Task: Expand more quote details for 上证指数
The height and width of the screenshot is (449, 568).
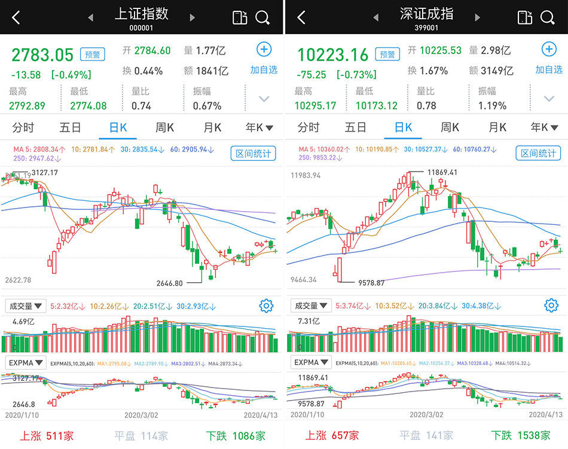Action: pos(264,99)
